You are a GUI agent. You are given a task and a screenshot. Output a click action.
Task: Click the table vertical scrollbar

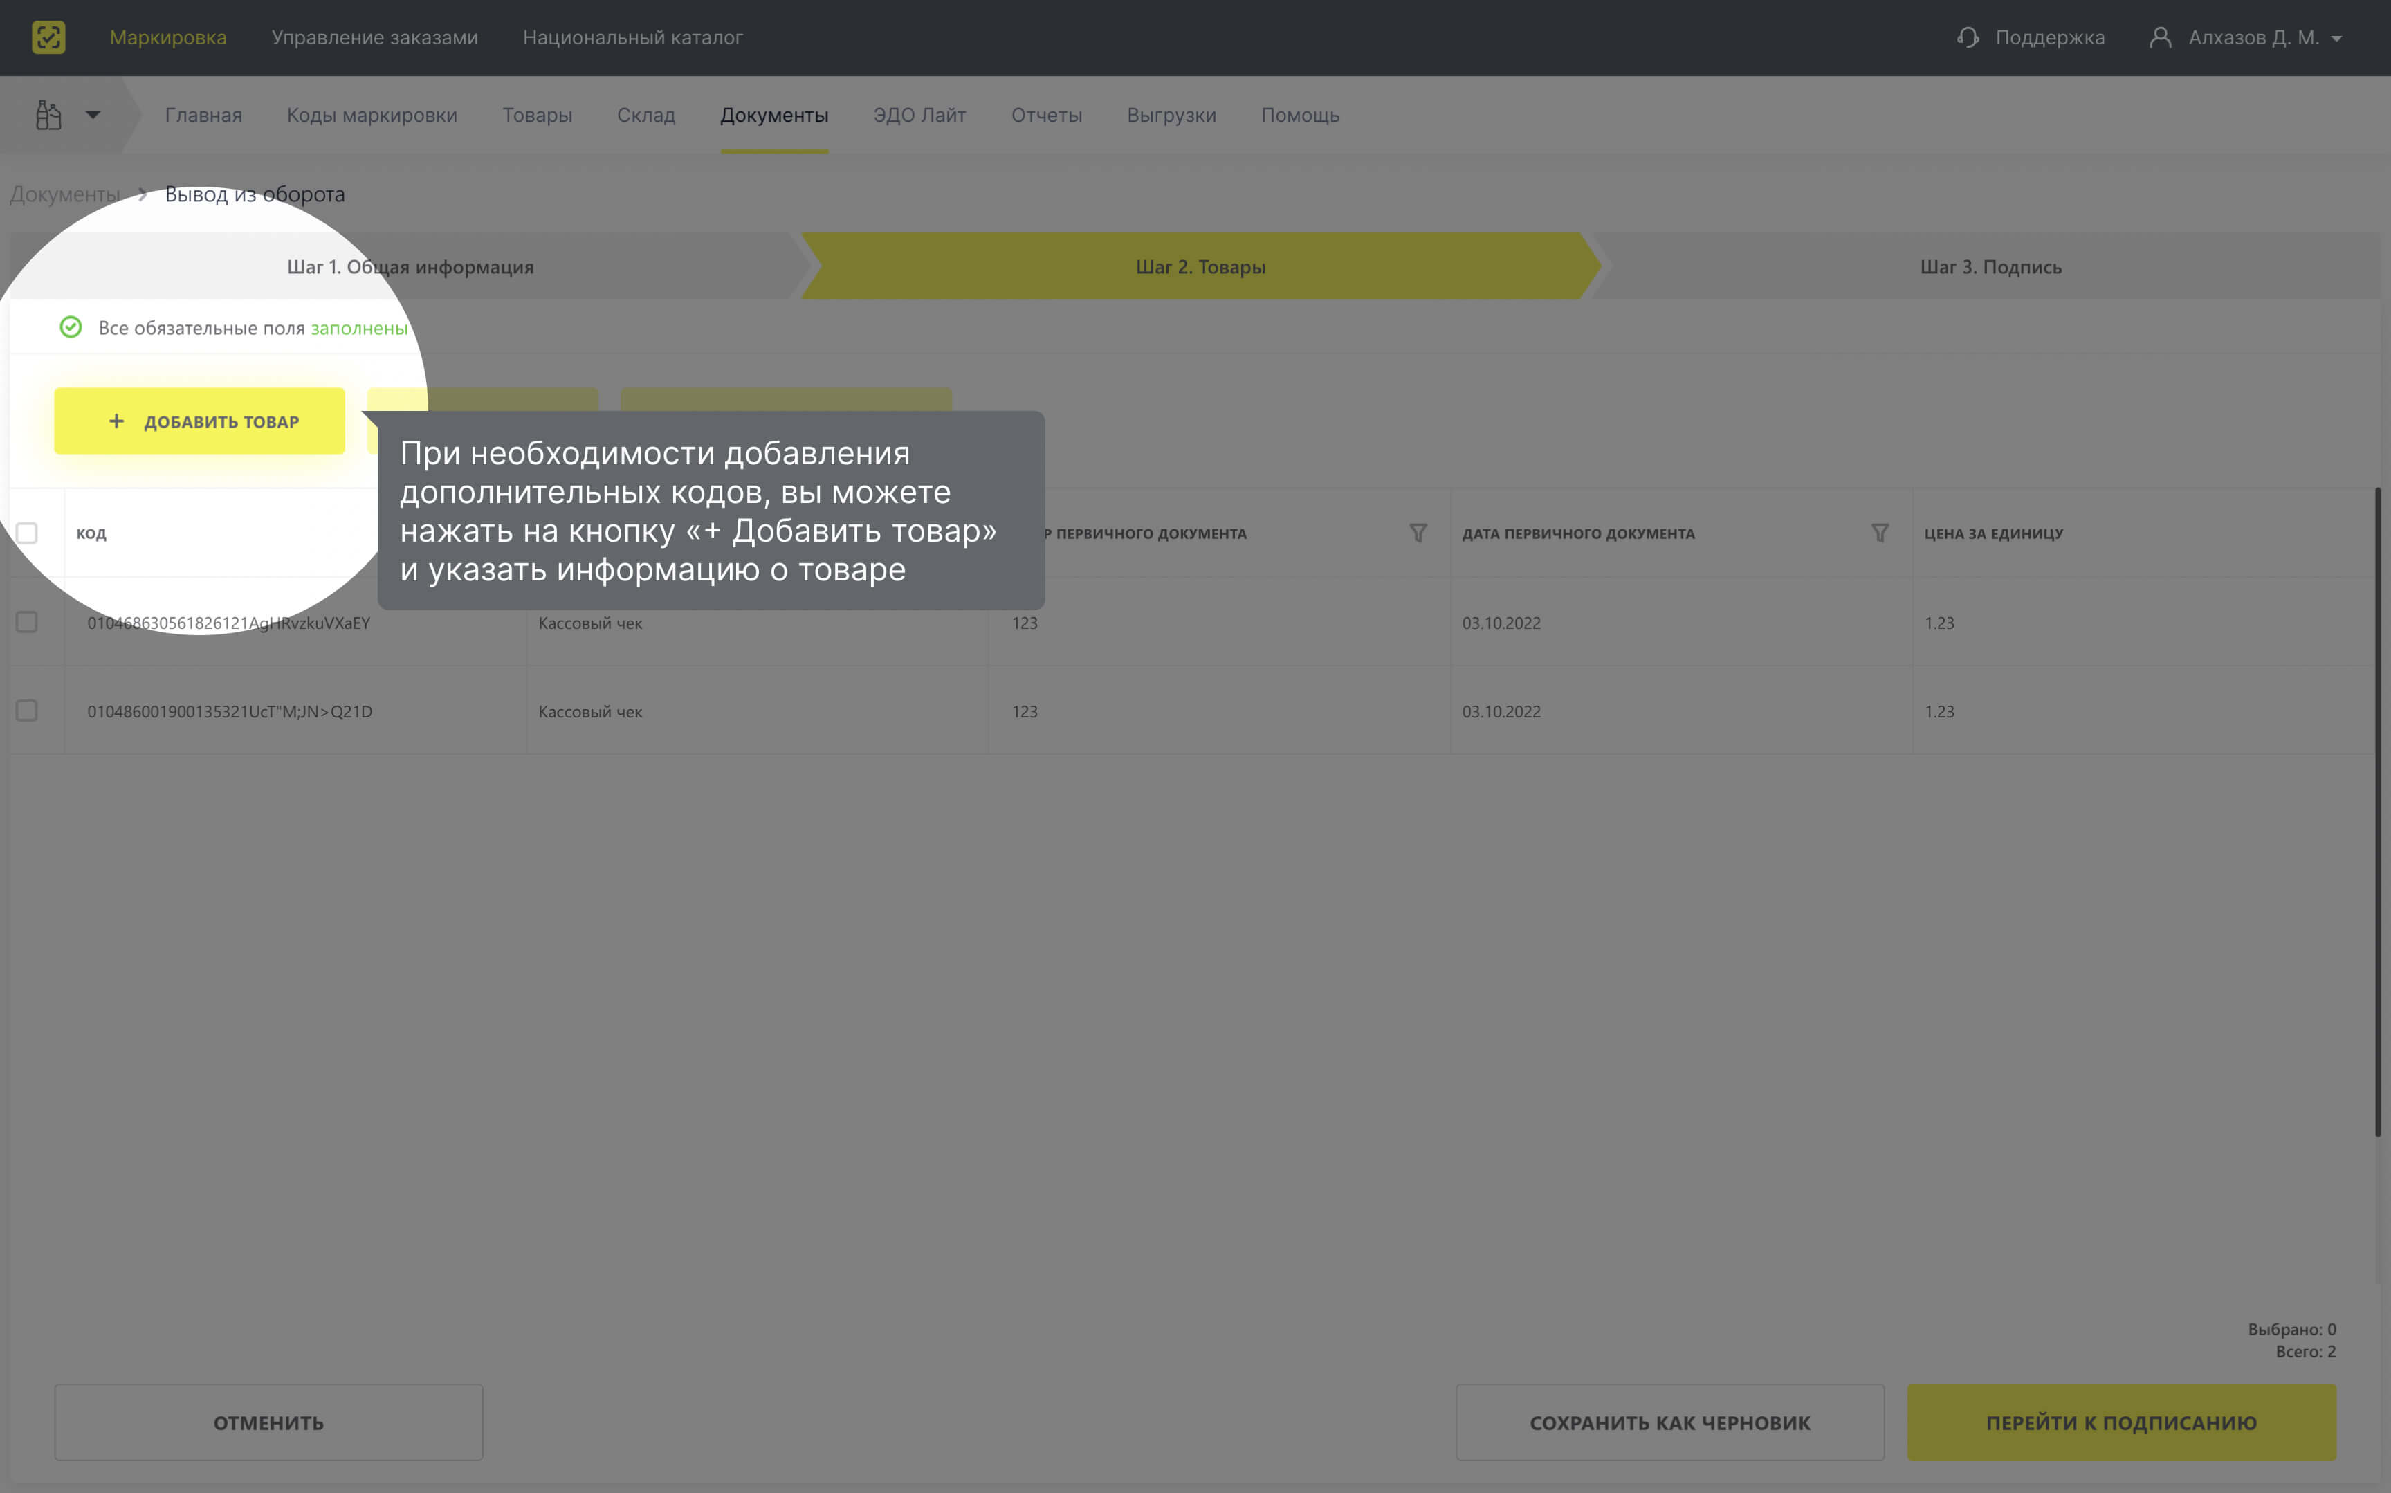pos(2378,812)
